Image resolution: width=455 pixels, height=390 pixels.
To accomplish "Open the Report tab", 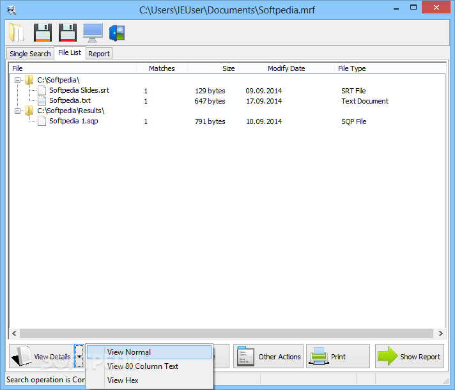I will (x=99, y=54).
